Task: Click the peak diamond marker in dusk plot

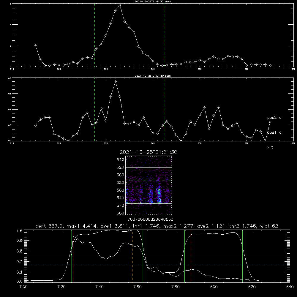Action: (x=115, y=82)
